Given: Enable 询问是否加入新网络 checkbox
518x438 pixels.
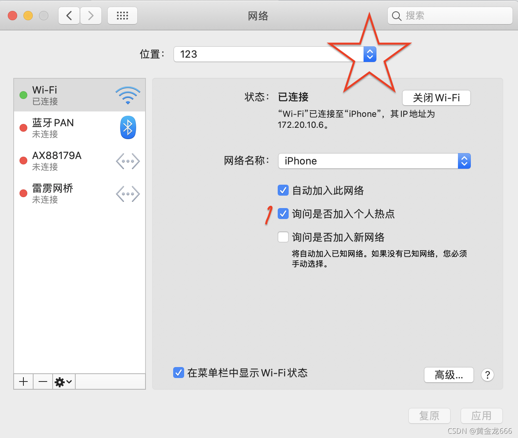Looking at the screenshot, I should (x=283, y=237).
